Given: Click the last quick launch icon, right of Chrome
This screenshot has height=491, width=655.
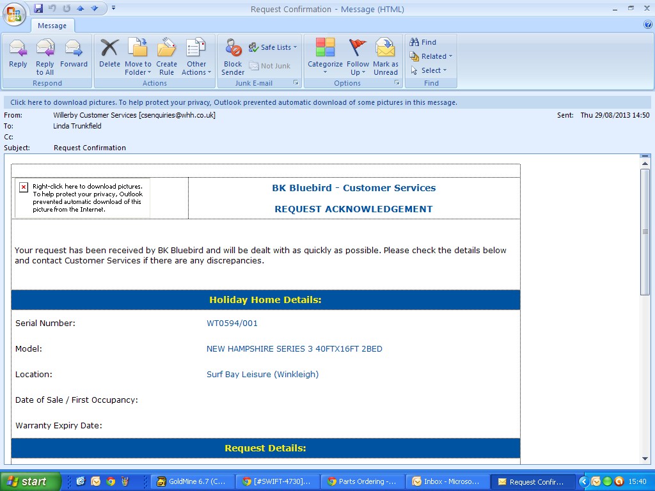Looking at the screenshot, I should [125, 481].
